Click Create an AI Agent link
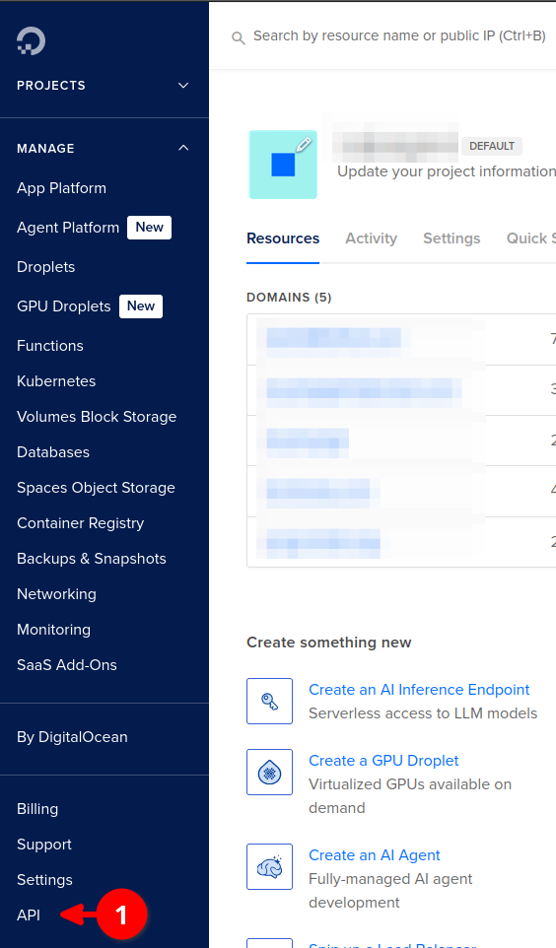The height and width of the screenshot is (948, 556). 374,855
